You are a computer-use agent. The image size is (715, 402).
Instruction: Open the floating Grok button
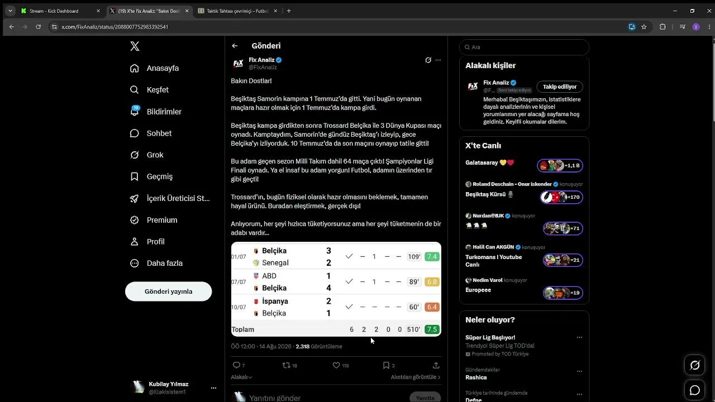point(695,365)
